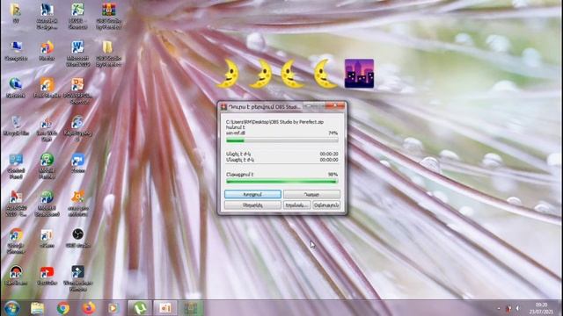
Task: Click the archive path text ending Perefect.zip
Action: 274,122
